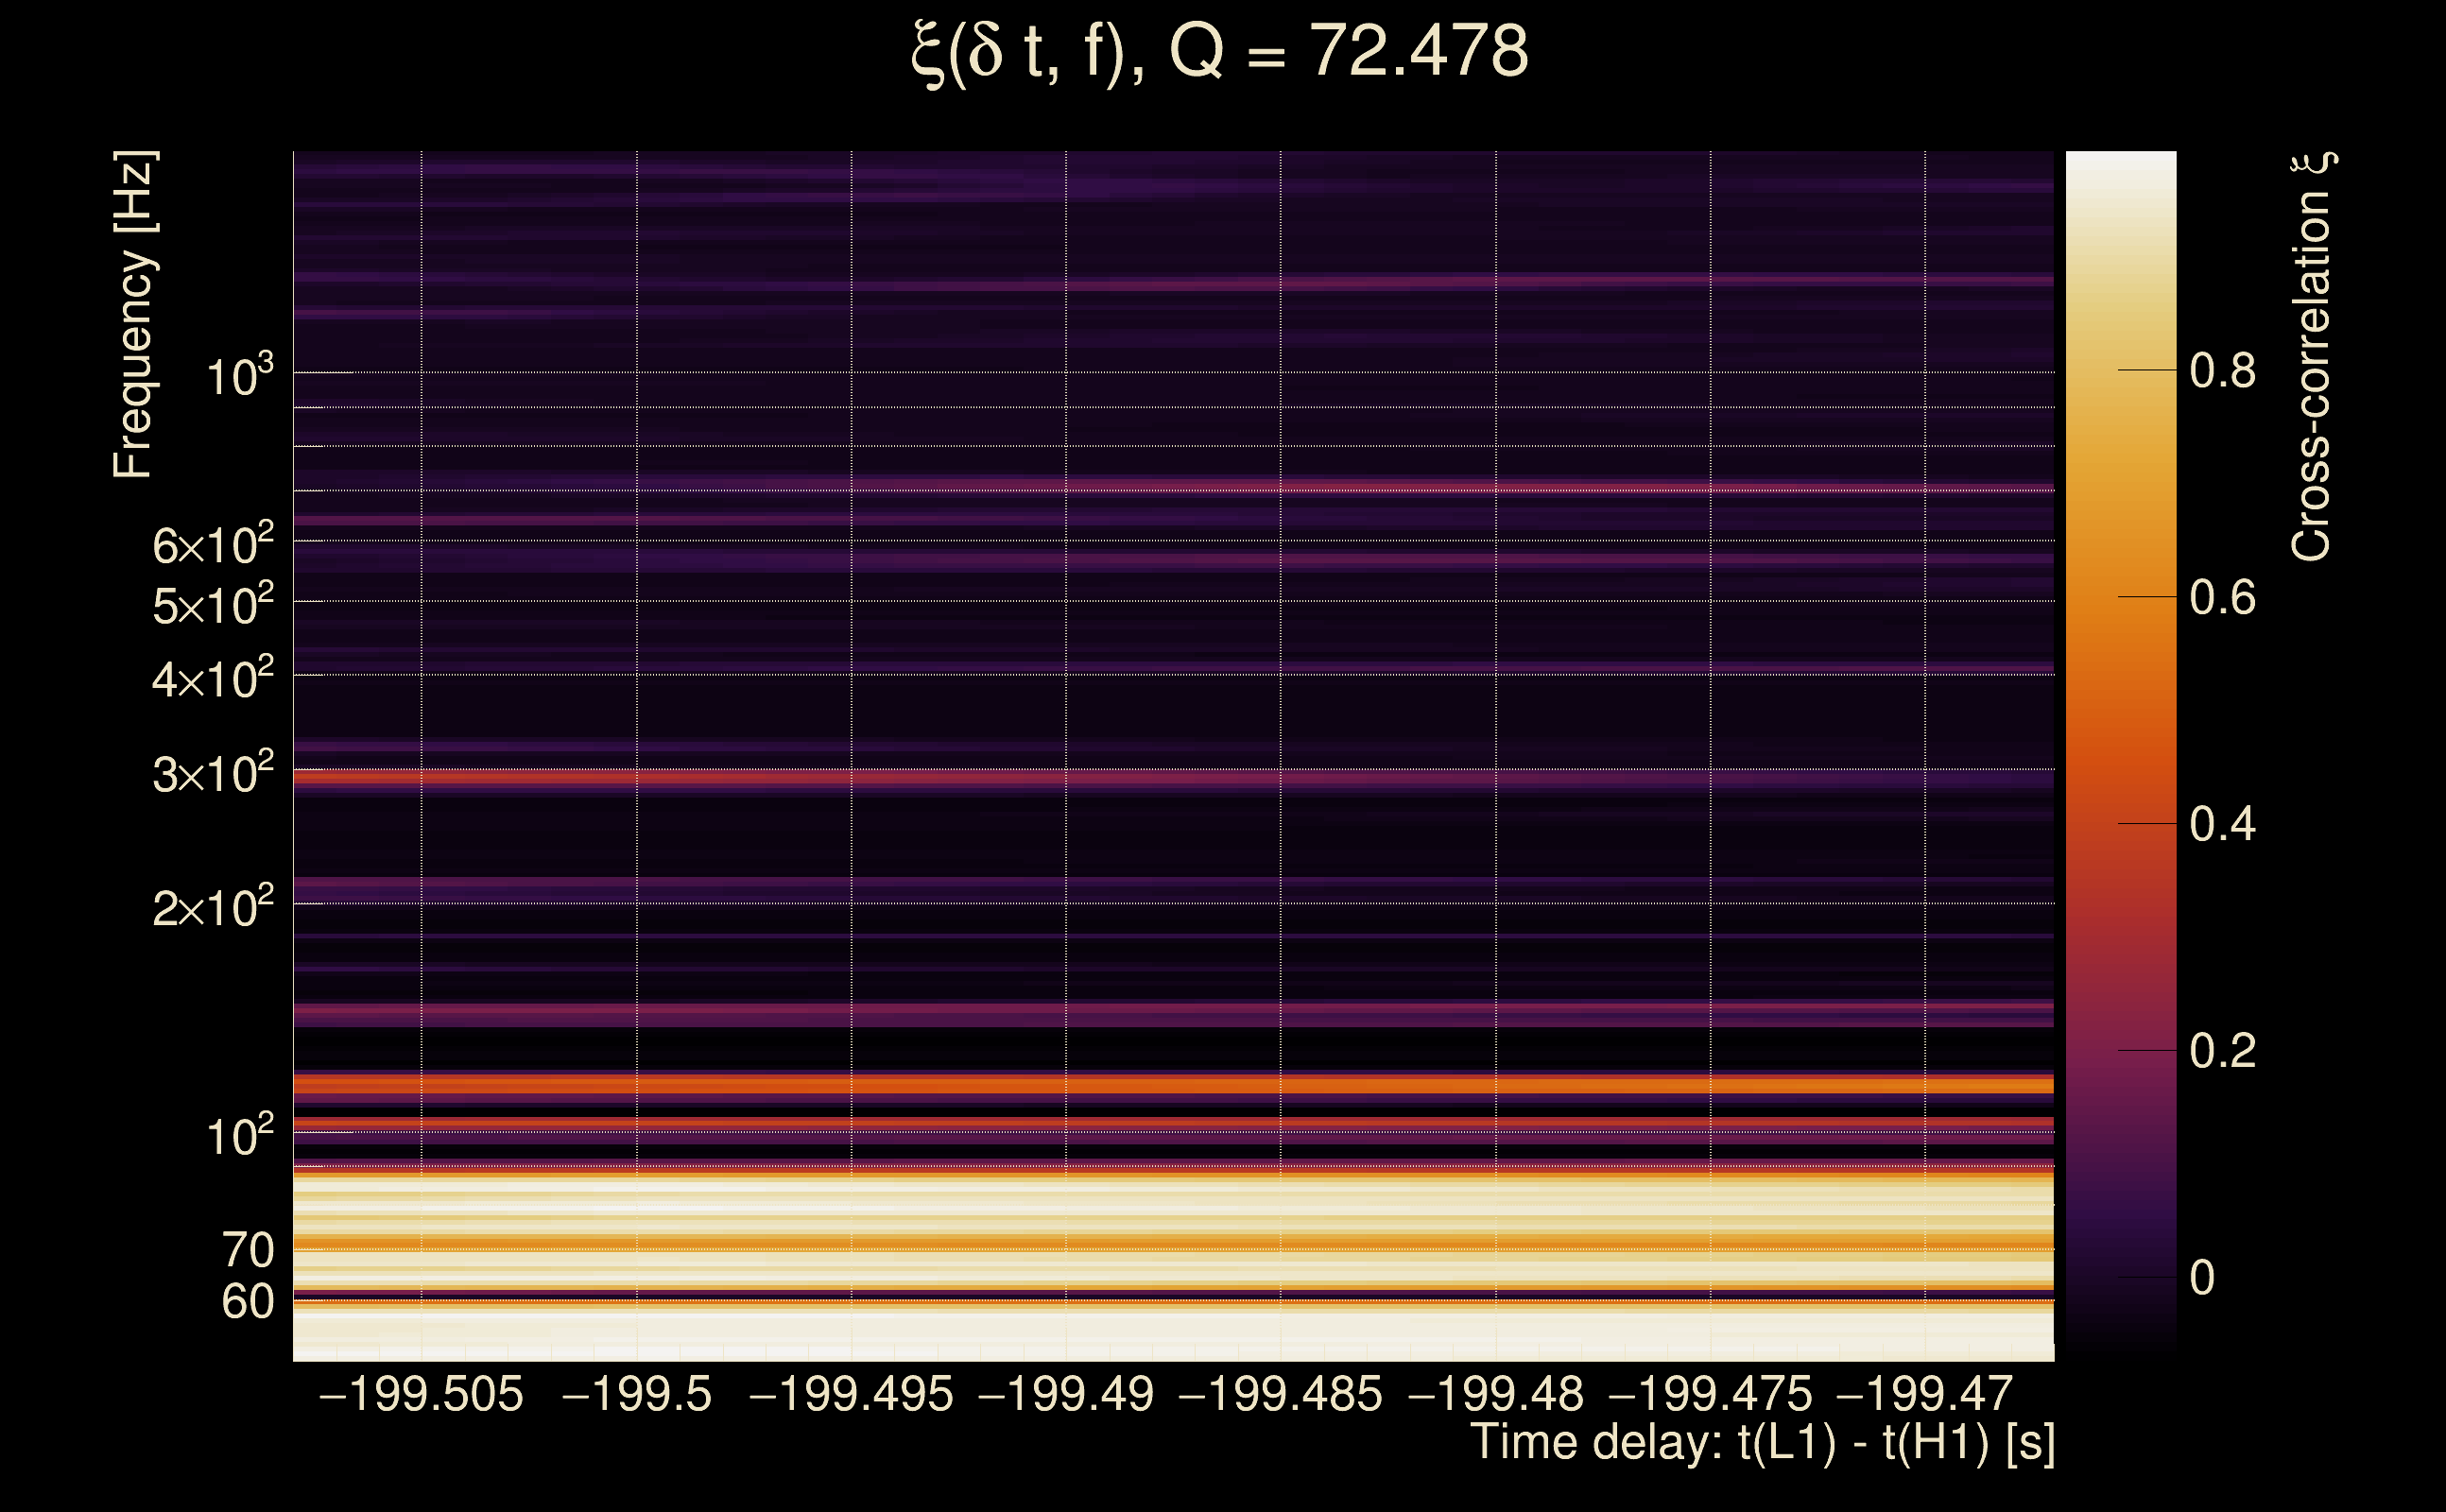Click the plot title showing Q = 72.478

coord(1220,52)
